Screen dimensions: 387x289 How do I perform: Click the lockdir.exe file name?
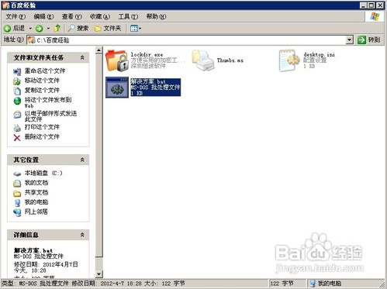(x=147, y=54)
